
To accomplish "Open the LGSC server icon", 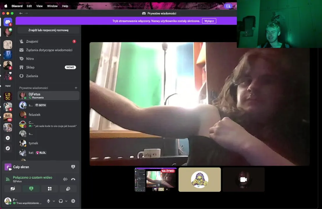I will (8, 96).
